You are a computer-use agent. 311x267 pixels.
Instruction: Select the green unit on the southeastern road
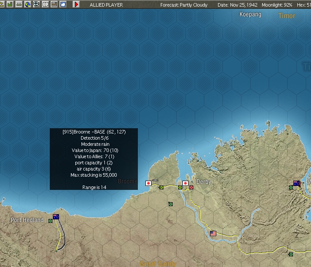click(x=291, y=254)
